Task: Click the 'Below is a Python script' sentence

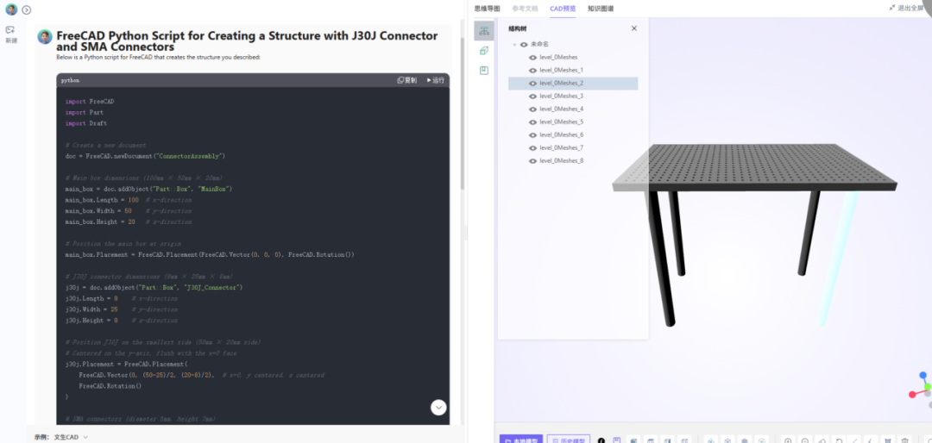Action: [158, 58]
